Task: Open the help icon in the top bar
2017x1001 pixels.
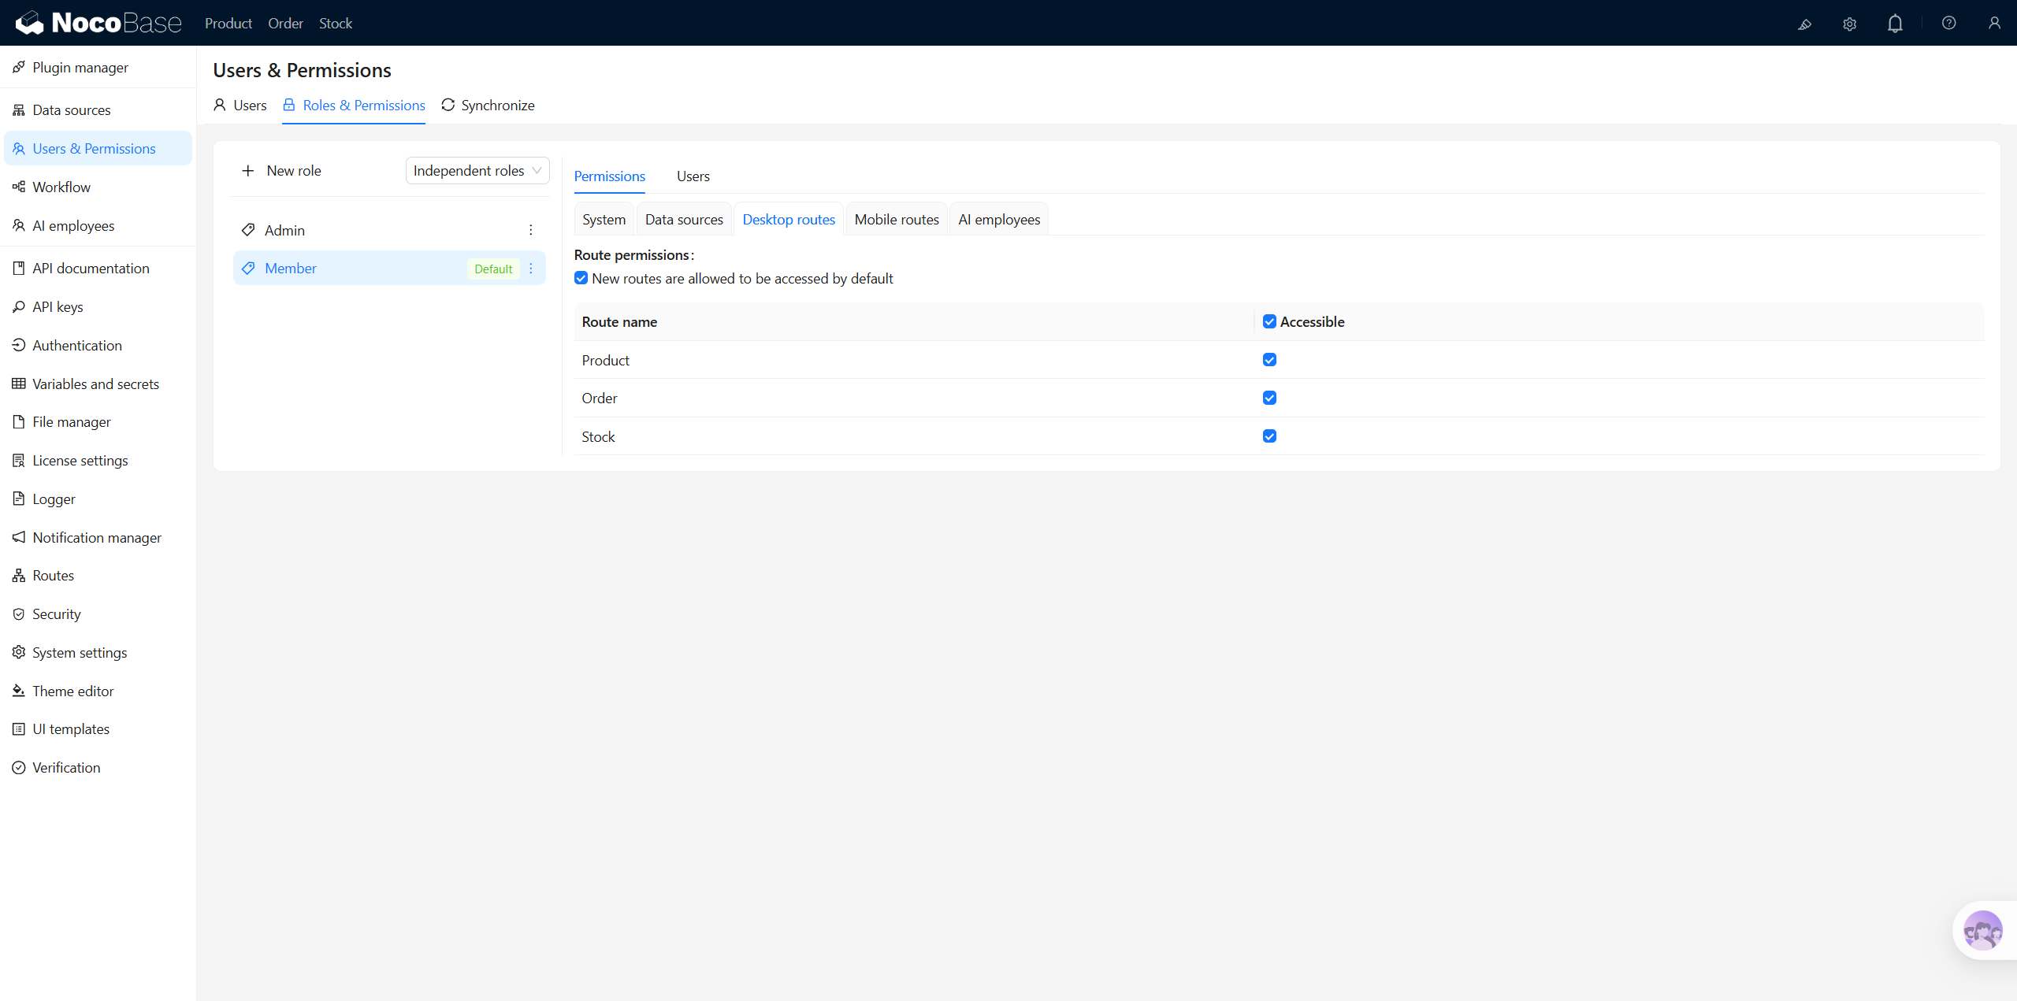Action: pyautogui.click(x=1948, y=23)
